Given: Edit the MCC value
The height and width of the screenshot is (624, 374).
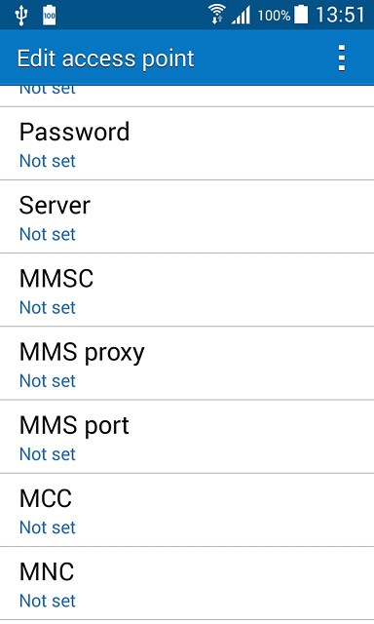Looking at the screenshot, I should (x=187, y=510).
